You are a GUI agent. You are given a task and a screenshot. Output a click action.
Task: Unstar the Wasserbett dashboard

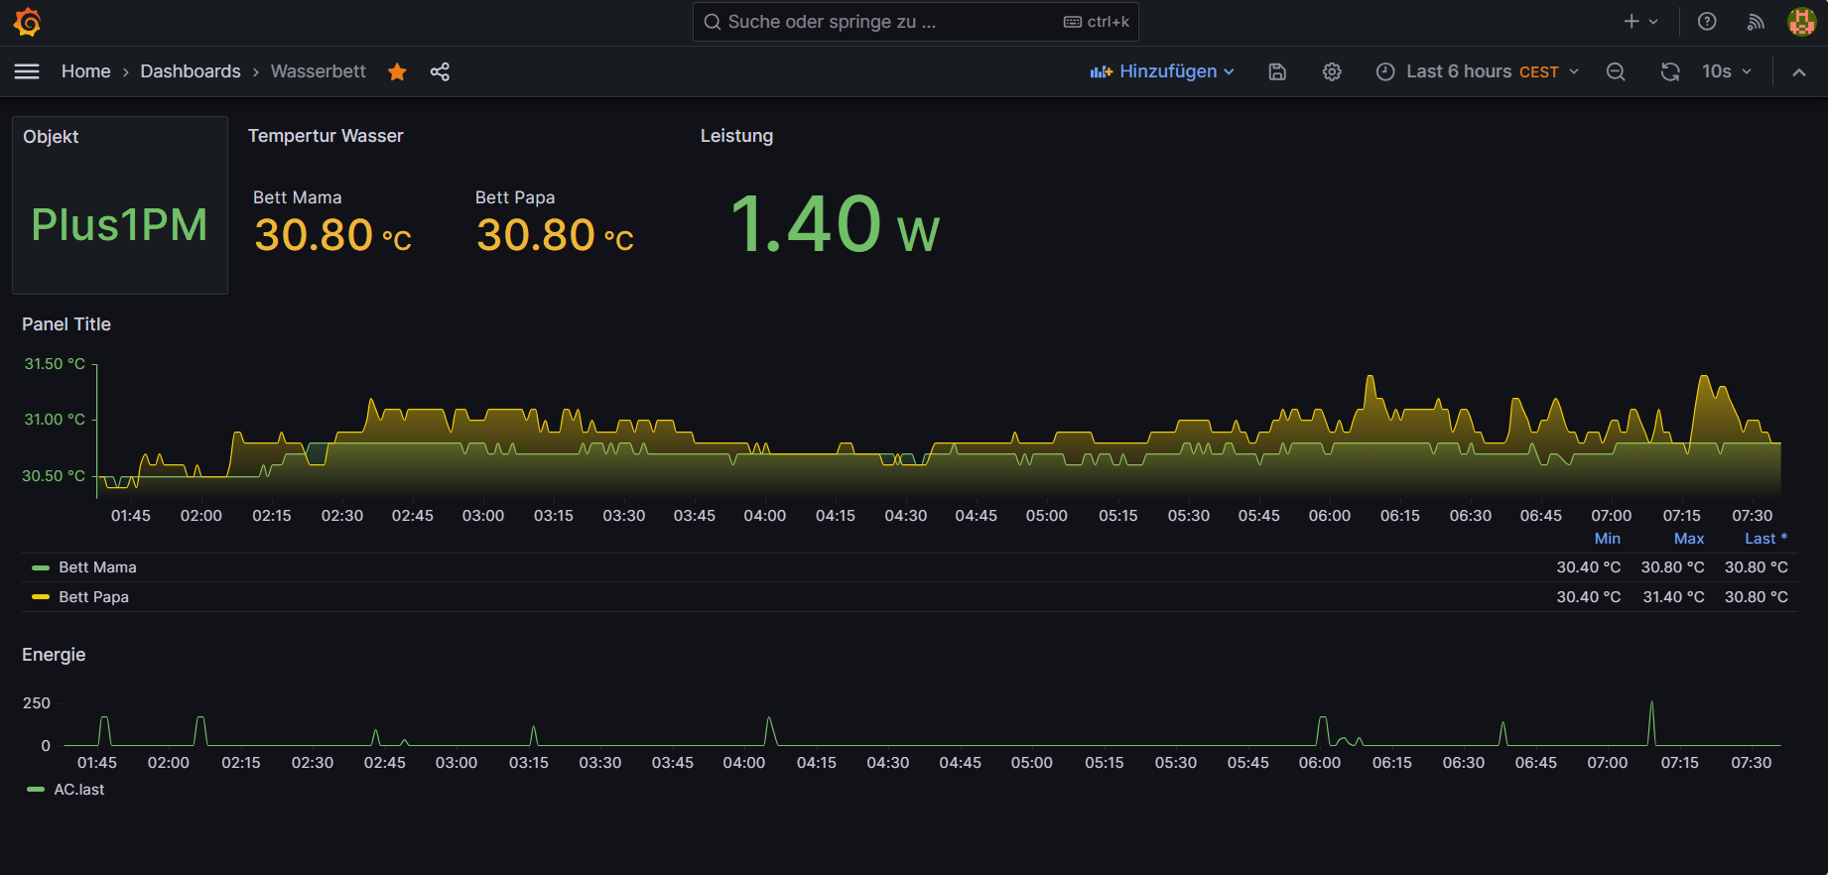click(397, 71)
